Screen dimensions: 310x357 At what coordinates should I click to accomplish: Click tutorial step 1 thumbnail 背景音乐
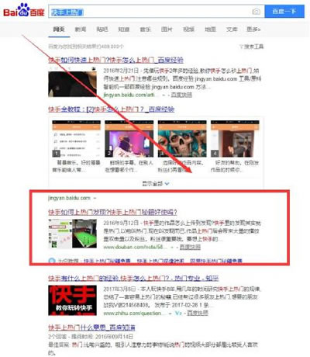point(76,139)
